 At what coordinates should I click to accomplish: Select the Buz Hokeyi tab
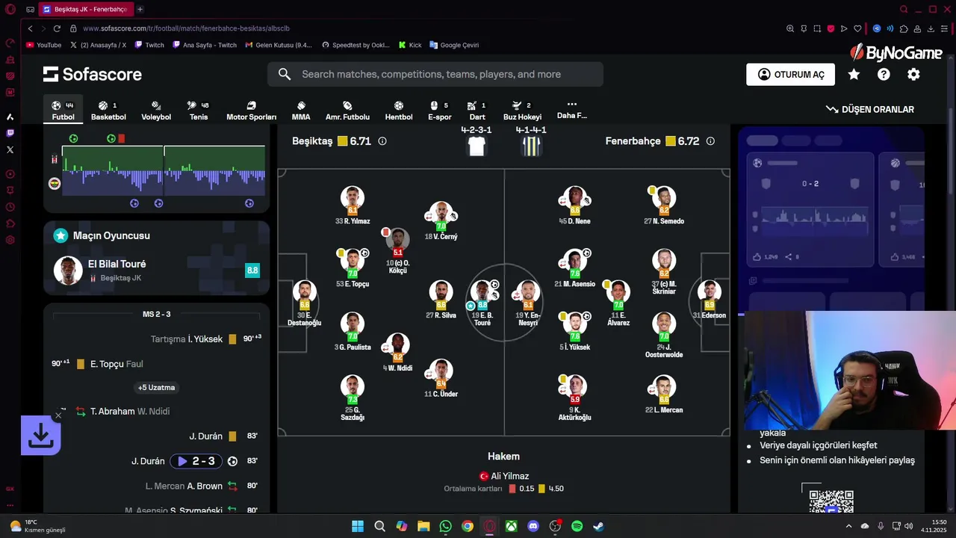pyautogui.click(x=522, y=111)
